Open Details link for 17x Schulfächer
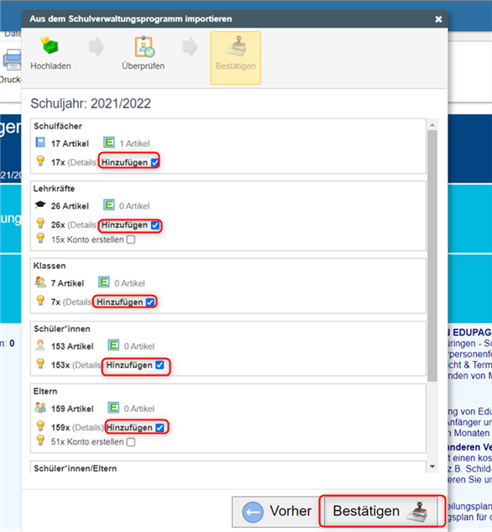The height and width of the screenshot is (532, 492). pyautogui.click(x=82, y=162)
